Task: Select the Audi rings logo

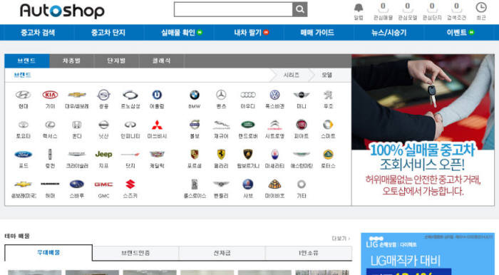Action: click(248, 95)
